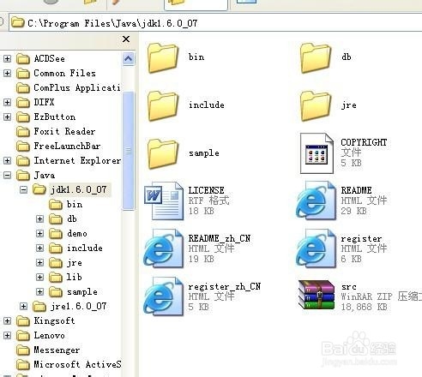Click the 'include' folder name in file pane

(x=207, y=105)
